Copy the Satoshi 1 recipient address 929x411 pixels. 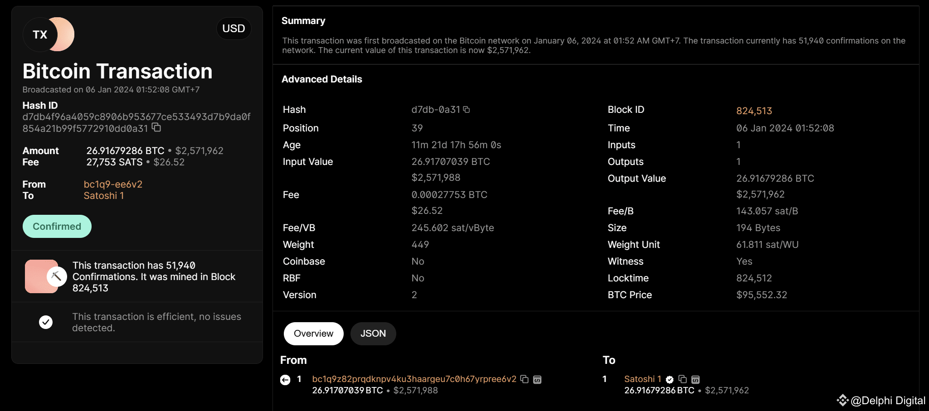coord(682,379)
